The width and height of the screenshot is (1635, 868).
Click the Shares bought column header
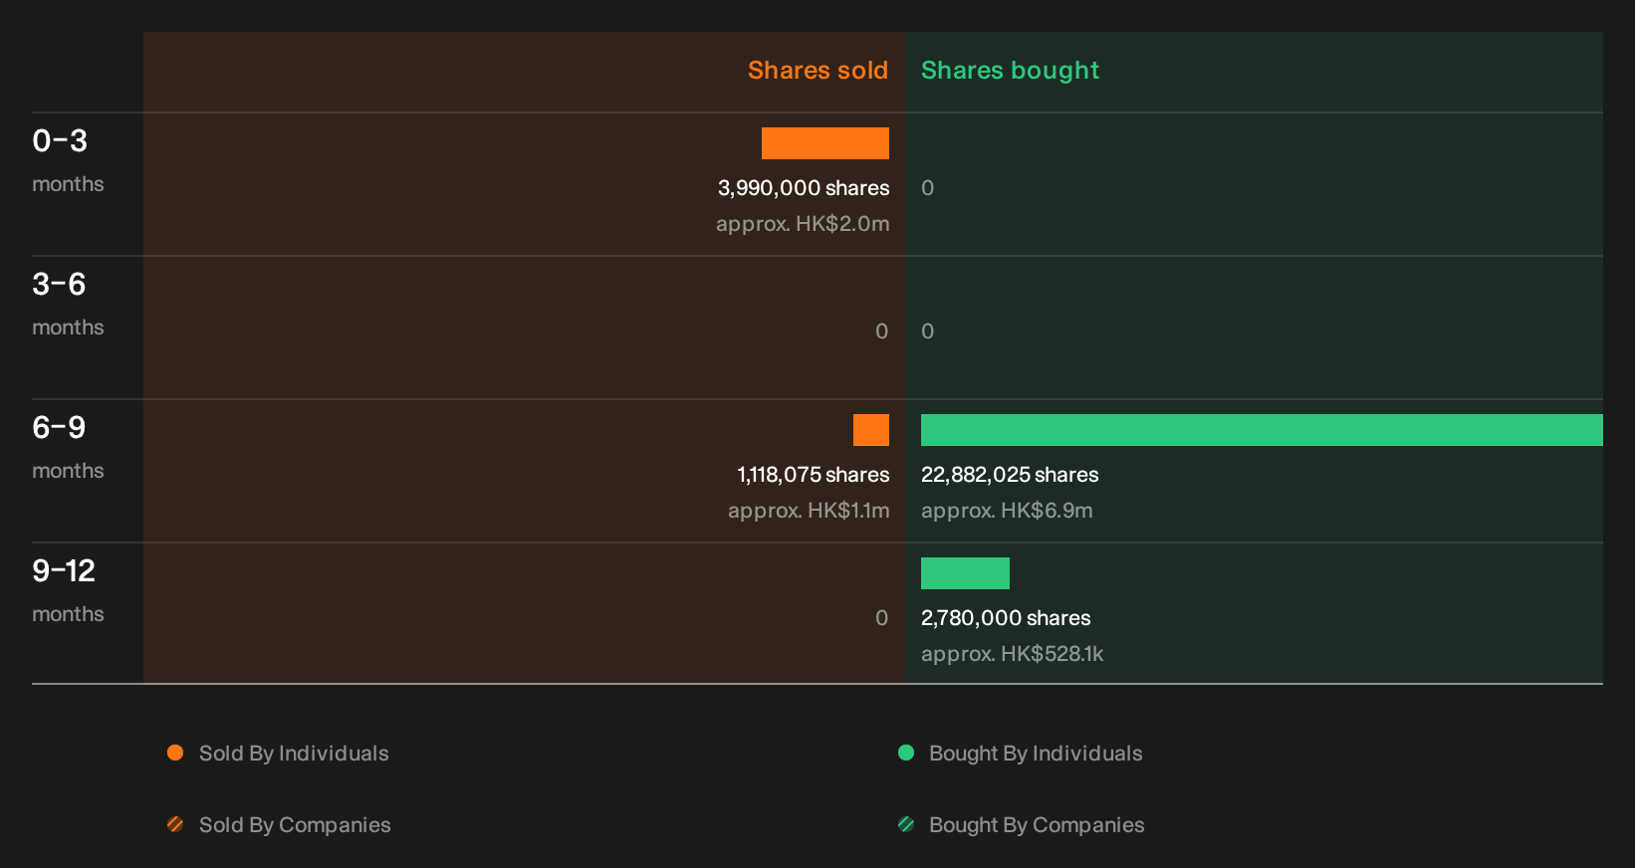tap(1010, 71)
